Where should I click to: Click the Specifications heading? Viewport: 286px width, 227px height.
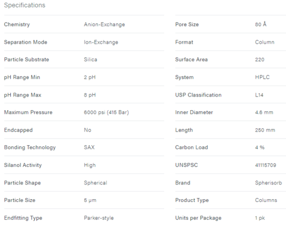(x=25, y=5)
